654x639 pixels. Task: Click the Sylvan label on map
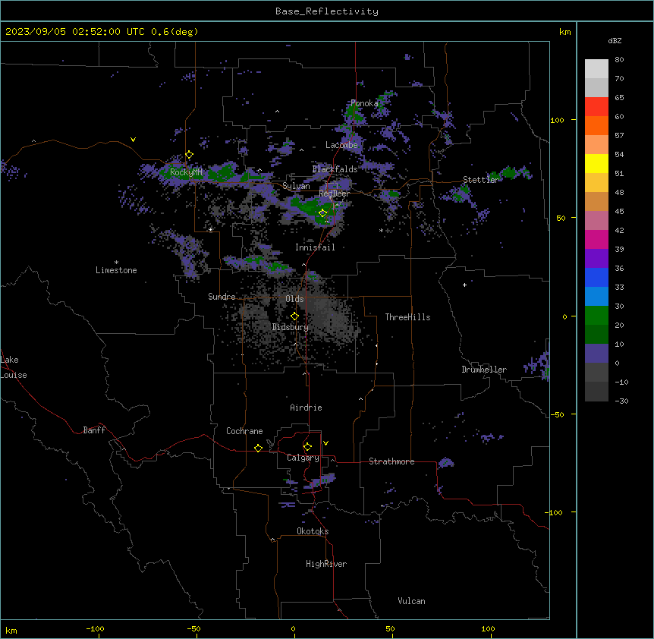(296, 186)
